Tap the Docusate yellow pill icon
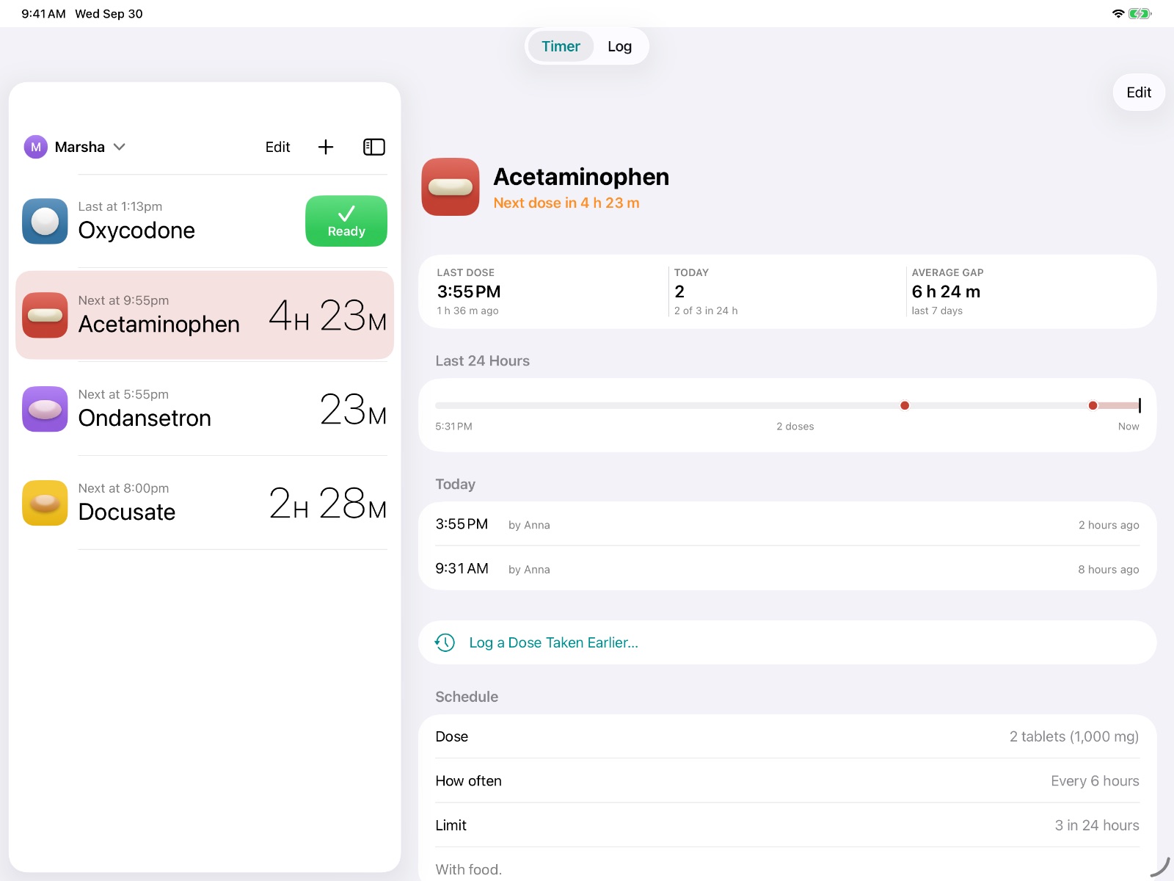Viewport: 1174px width, 881px height. pyautogui.click(x=45, y=503)
